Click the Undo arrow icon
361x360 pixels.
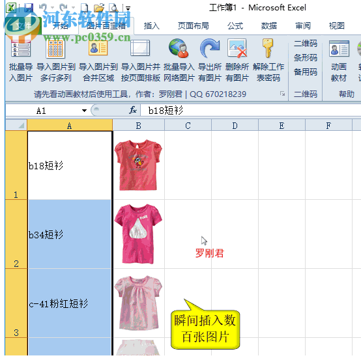[43, 7]
